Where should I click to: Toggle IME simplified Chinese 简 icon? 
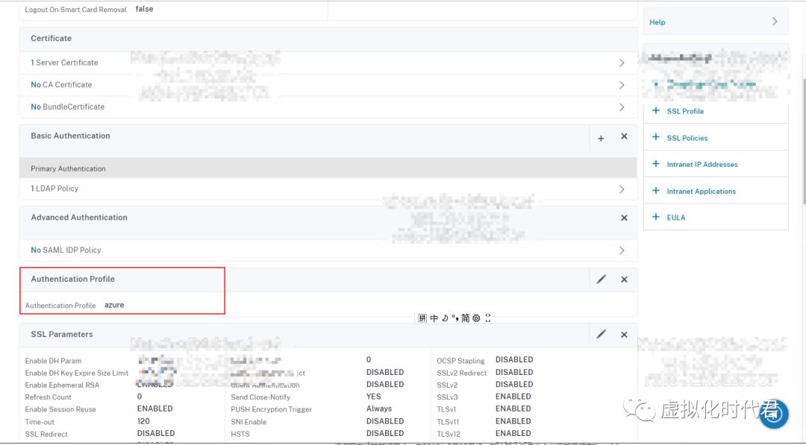(465, 318)
